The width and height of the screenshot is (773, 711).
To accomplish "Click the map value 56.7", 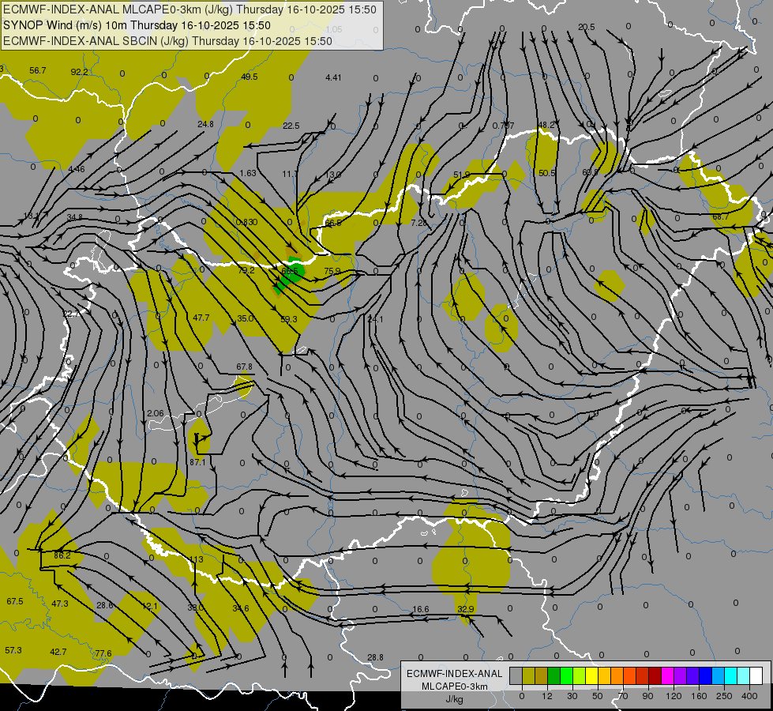I will [37, 70].
